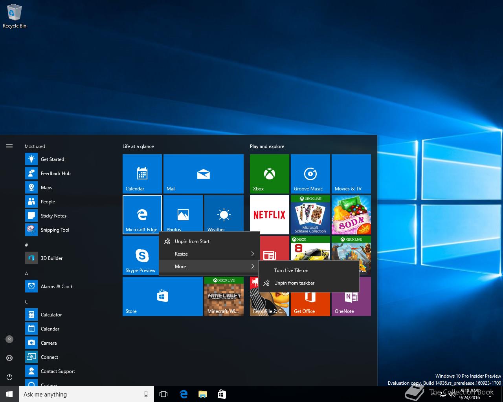503x402 pixels.
Task: Open the Photos tile
Action: tap(183, 213)
